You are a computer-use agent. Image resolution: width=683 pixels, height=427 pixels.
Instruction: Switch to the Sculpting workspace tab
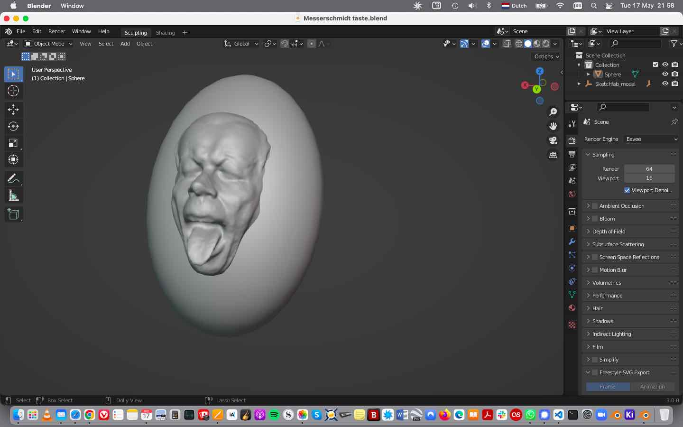click(136, 33)
